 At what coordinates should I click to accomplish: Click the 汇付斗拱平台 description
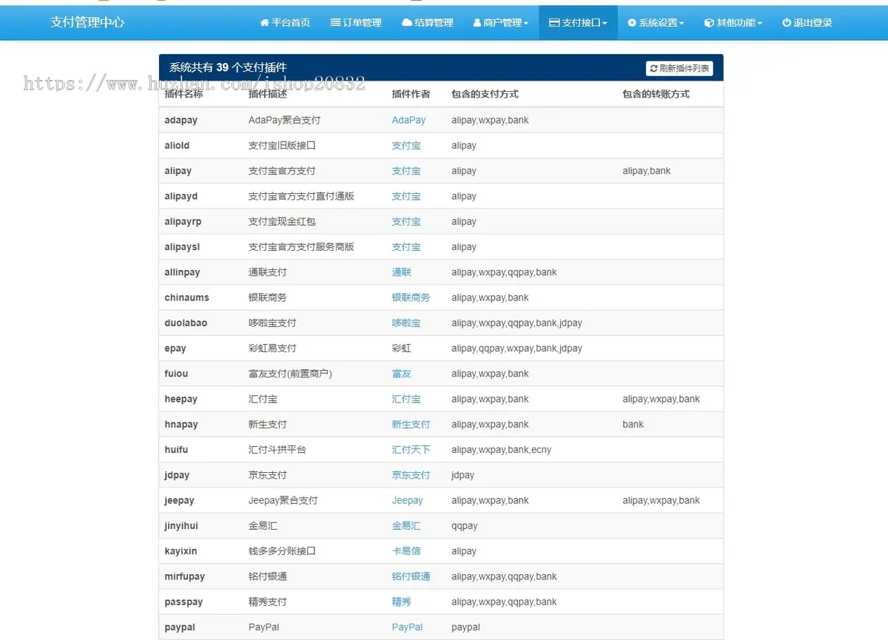point(277,449)
